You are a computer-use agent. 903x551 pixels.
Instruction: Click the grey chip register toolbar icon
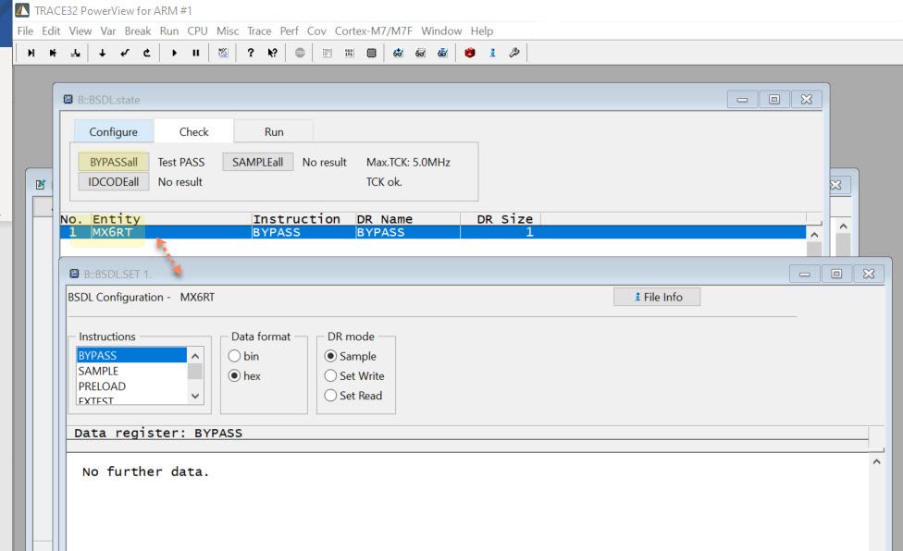pyautogui.click(x=371, y=53)
